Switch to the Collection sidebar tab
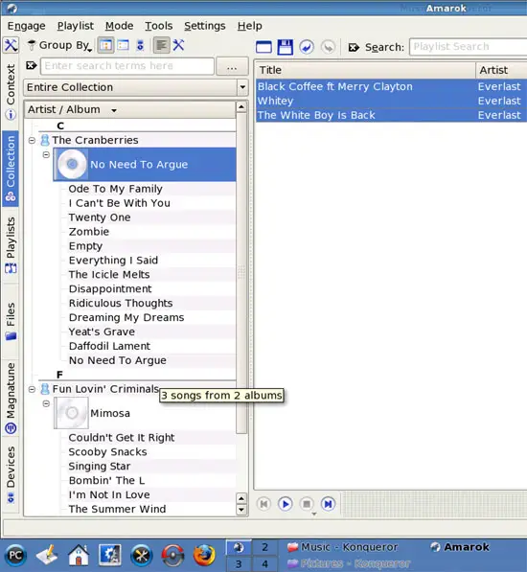 click(11, 169)
